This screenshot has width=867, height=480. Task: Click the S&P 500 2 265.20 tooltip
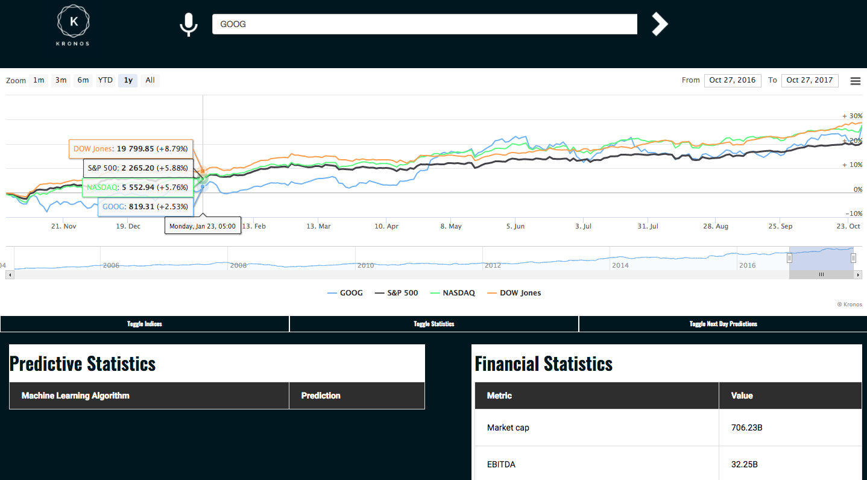pyautogui.click(x=138, y=168)
